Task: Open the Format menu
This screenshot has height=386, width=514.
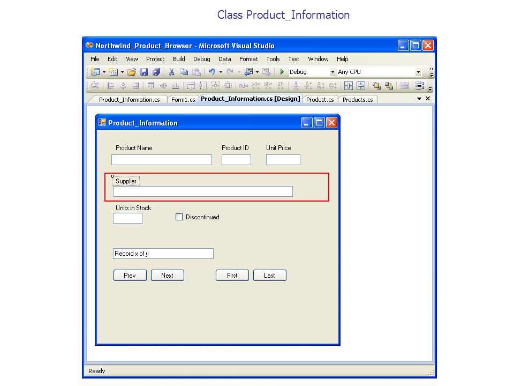Action: 248,59
